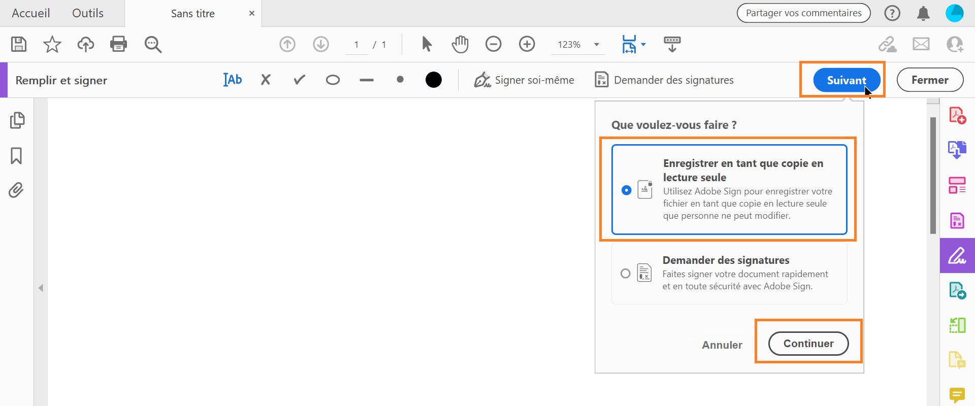975x406 pixels.
Task: Switch to the Outils tab
Action: pos(88,13)
